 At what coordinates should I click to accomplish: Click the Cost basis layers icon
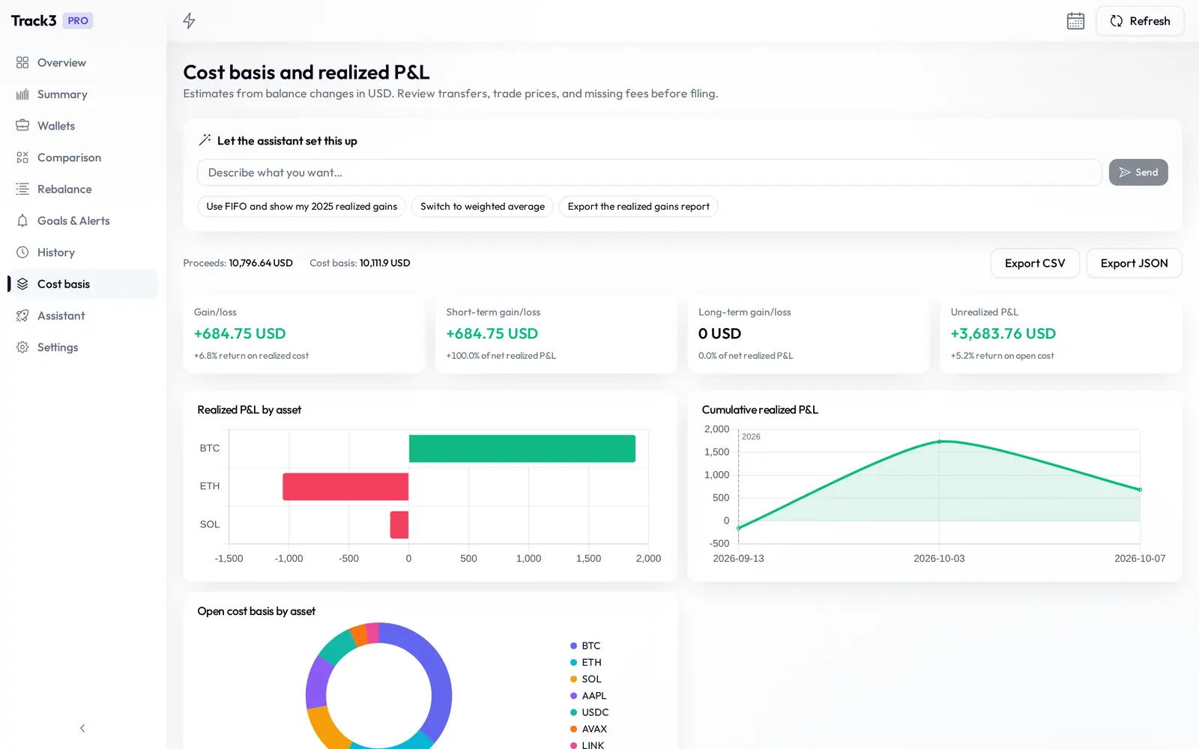pos(22,284)
